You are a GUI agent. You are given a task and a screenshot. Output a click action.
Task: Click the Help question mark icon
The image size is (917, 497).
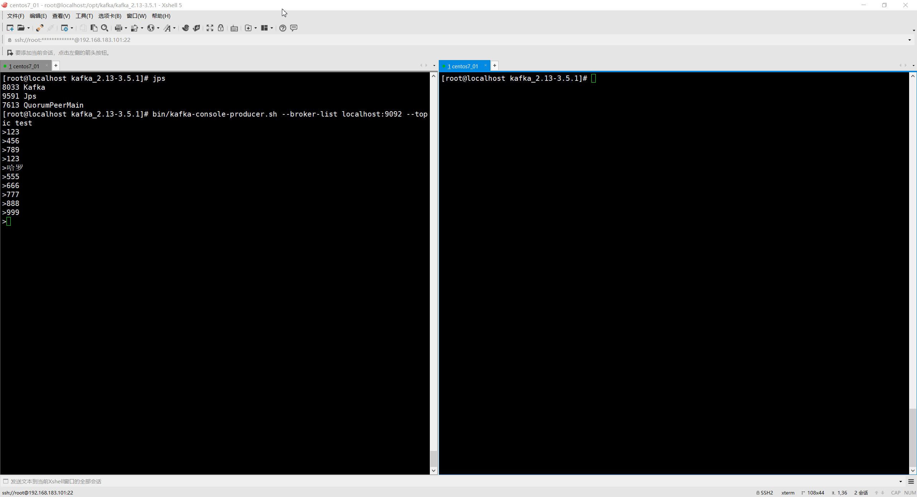point(283,28)
